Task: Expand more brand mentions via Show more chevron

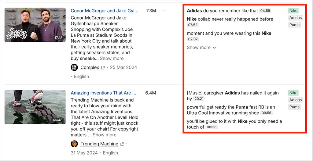Action: [x=201, y=48]
